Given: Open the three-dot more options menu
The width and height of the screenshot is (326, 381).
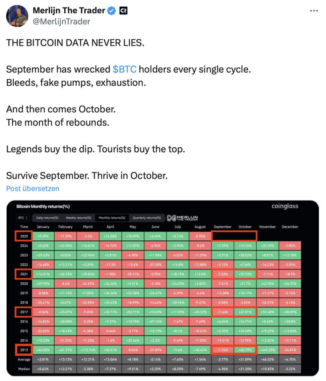Looking at the screenshot, I should (314, 11).
